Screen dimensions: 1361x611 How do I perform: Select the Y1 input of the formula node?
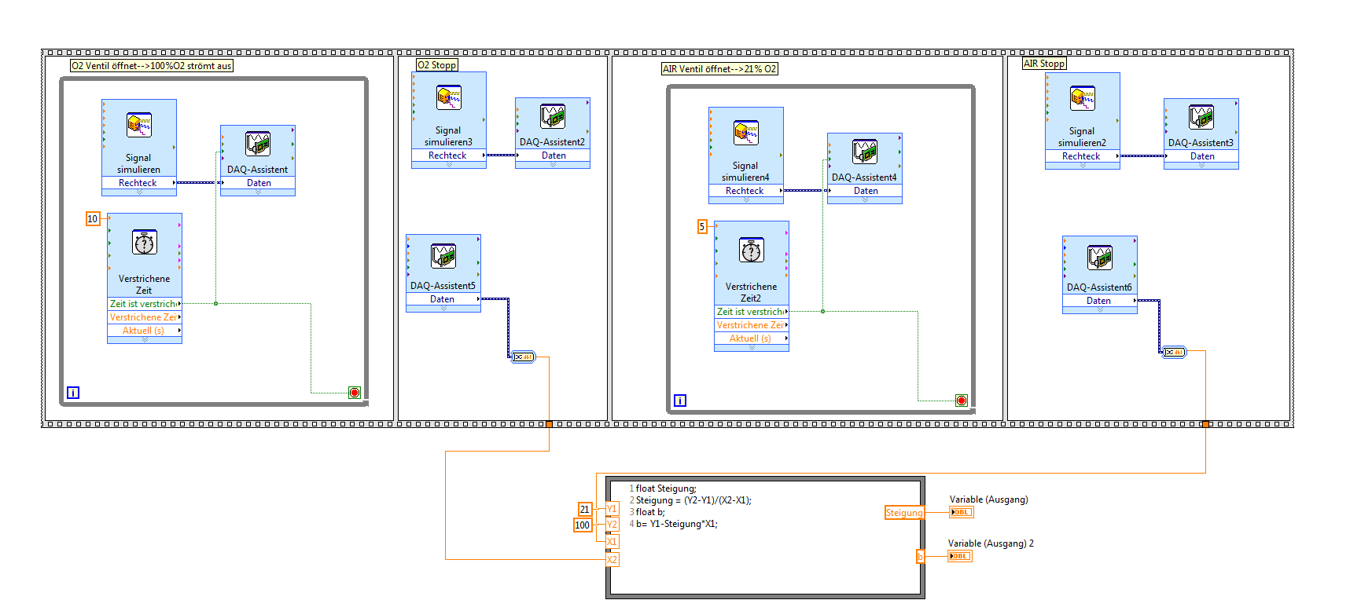click(x=612, y=509)
